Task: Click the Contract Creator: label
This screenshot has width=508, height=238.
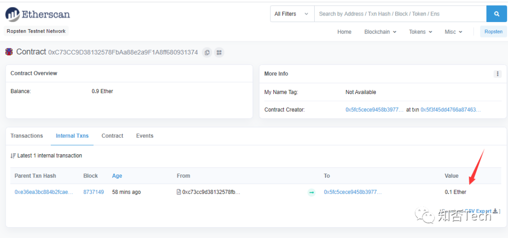Action: [285, 110]
